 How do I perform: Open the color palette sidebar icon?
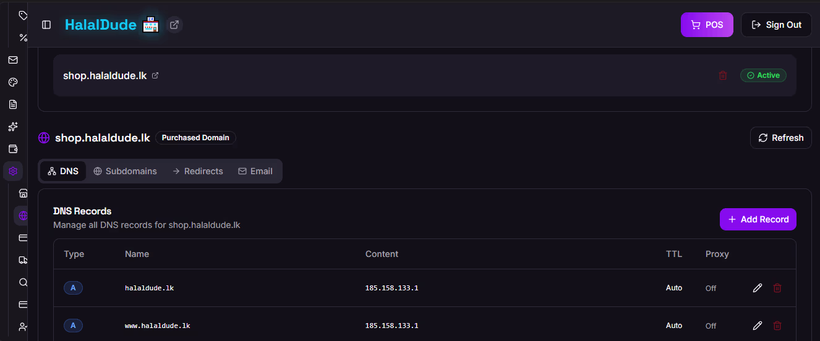click(x=13, y=82)
